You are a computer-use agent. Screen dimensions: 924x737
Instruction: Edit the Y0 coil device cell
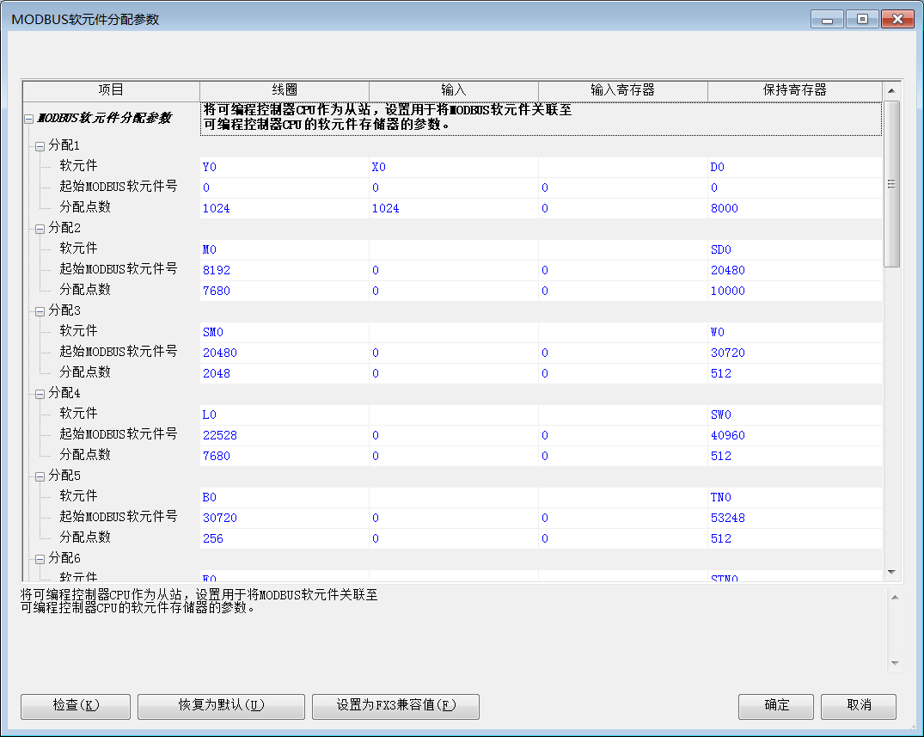point(284,167)
